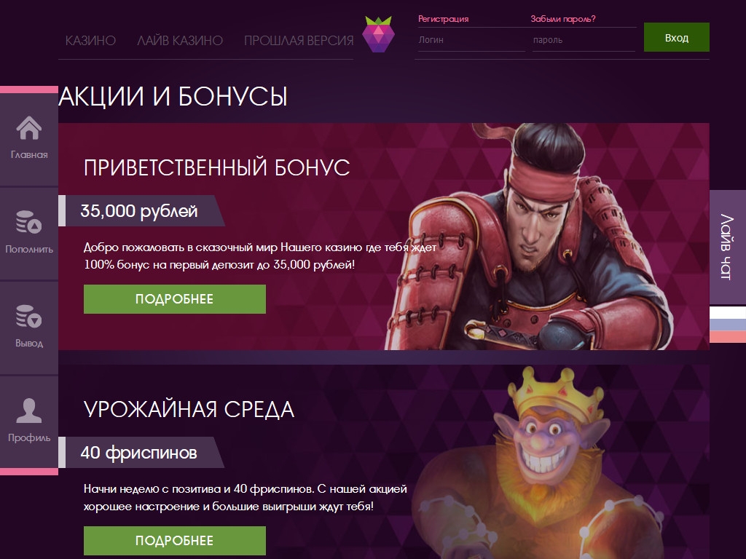
Task: Open ЛАЙВ КАЗИНО menu item
Action: point(180,41)
